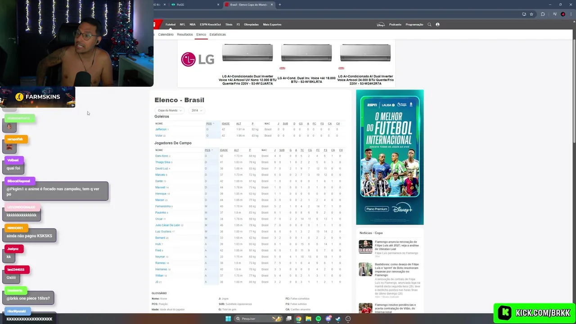This screenshot has height=324, width=576.
Task: Click the Chrome profile avatar icon
Action: (x=563, y=14)
